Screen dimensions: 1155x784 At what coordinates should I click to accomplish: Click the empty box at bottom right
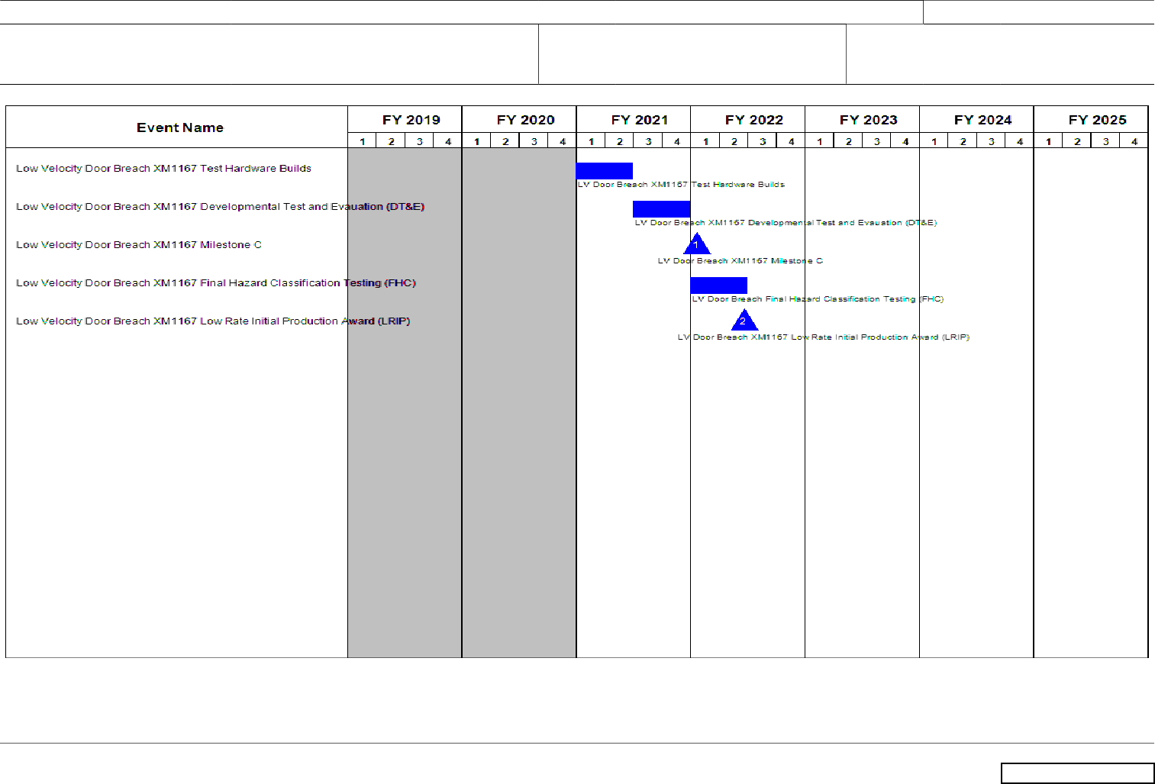pos(1077,773)
